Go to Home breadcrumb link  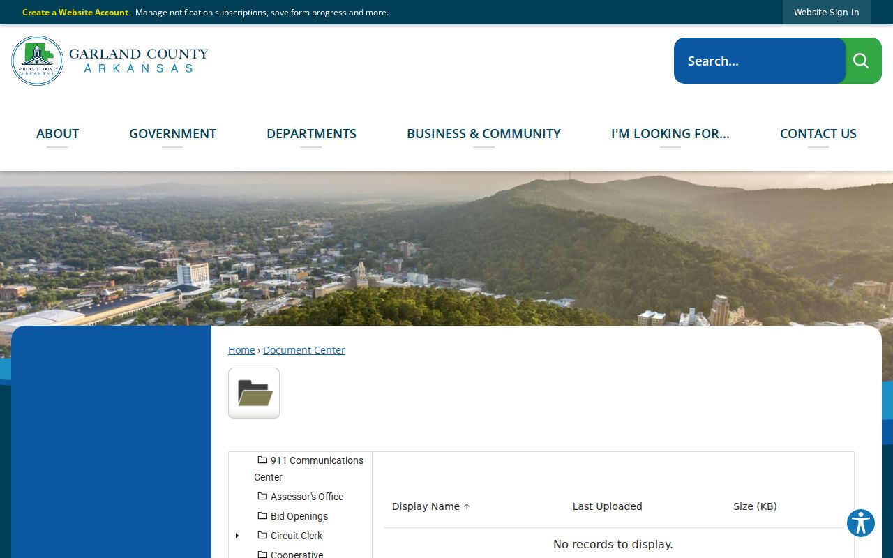click(x=241, y=350)
